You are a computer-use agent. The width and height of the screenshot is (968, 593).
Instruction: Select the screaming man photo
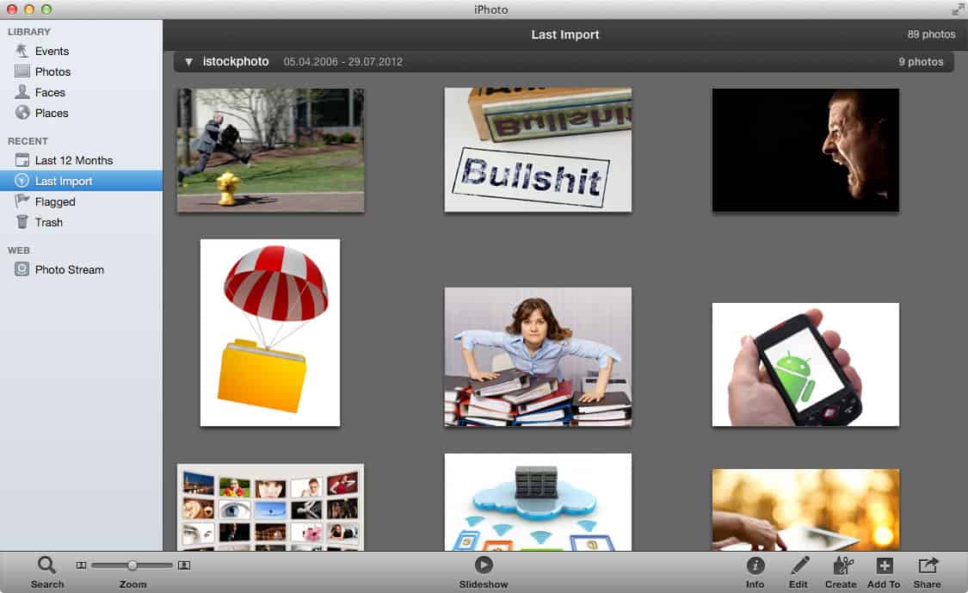pos(805,150)
